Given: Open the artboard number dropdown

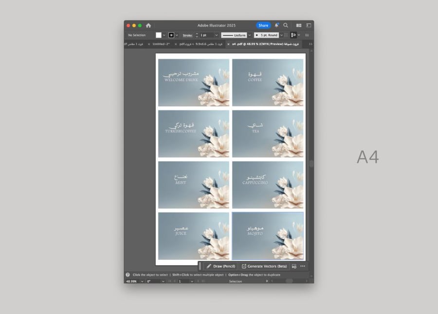Looking at the screenshot, I should (192, 281).
